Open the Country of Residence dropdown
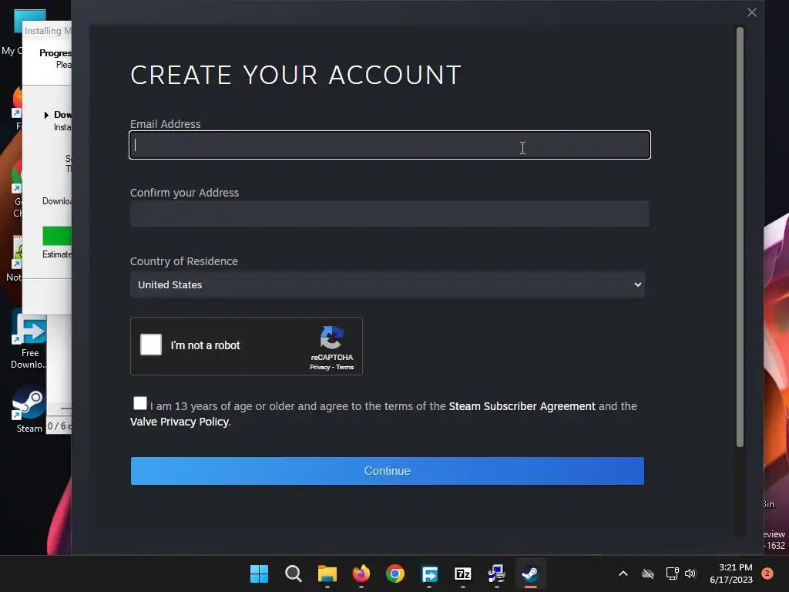This screenshot has width=789, height=592. 388,284
